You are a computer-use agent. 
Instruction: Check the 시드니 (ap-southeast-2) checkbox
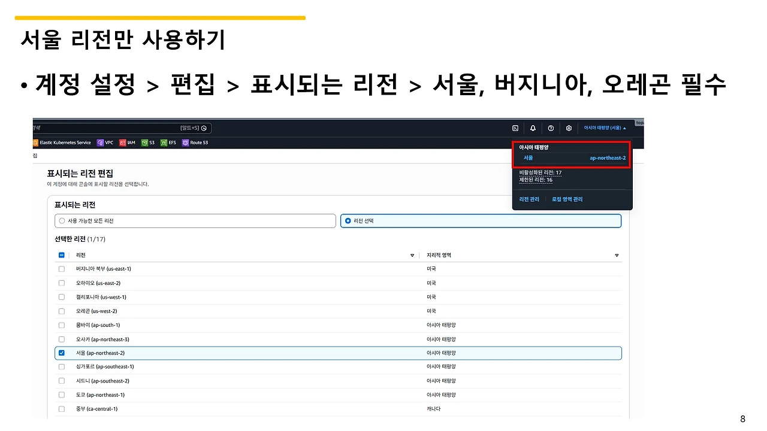[x=62, y=381]
